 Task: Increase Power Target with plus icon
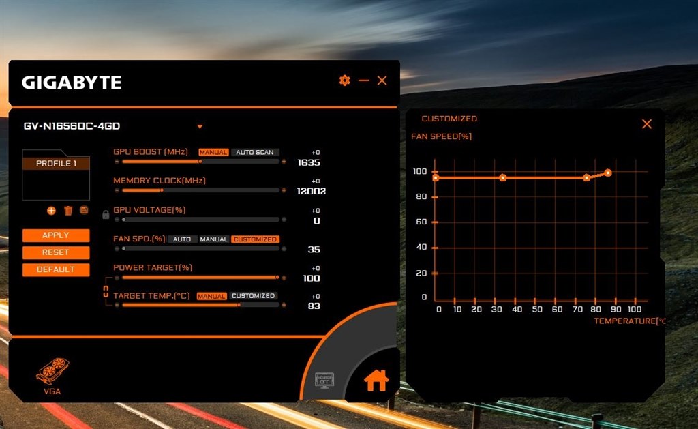point(284,278)
